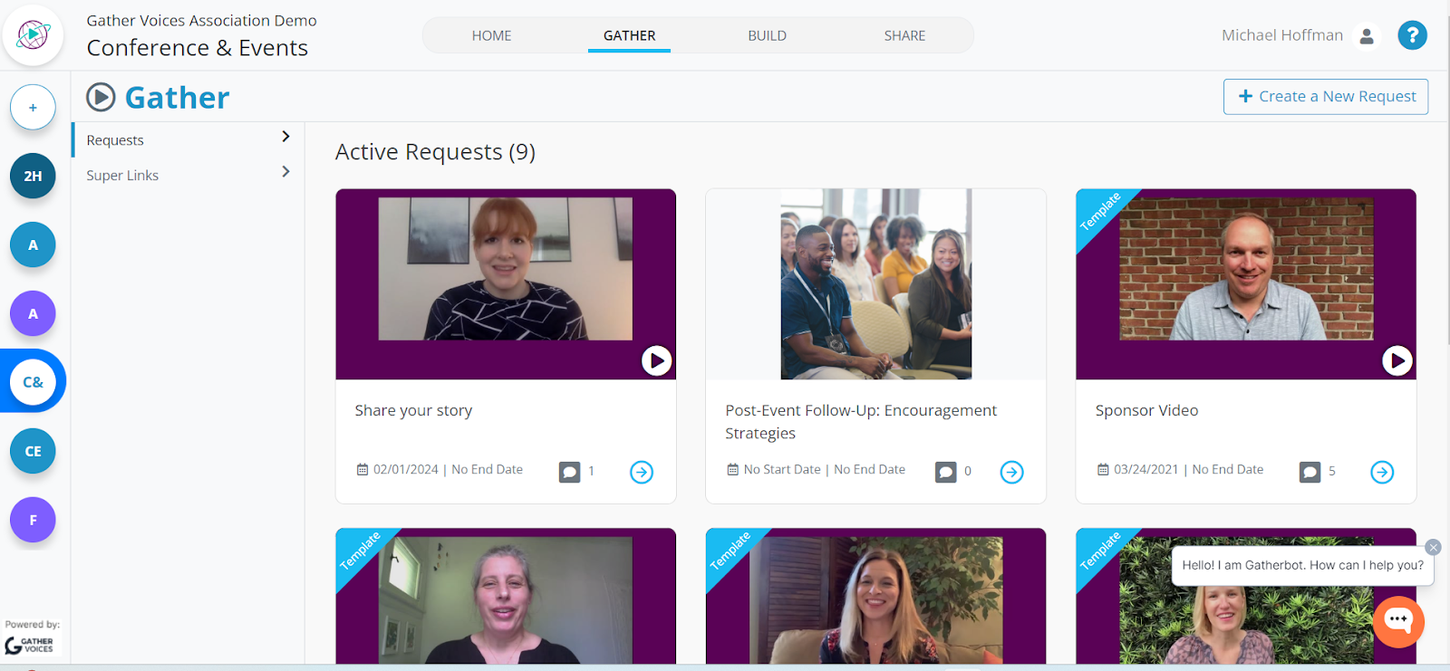Select the F workspace circle

click(x=33, y=520)
